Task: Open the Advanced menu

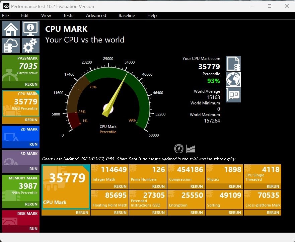Action: tap(96, 15)
